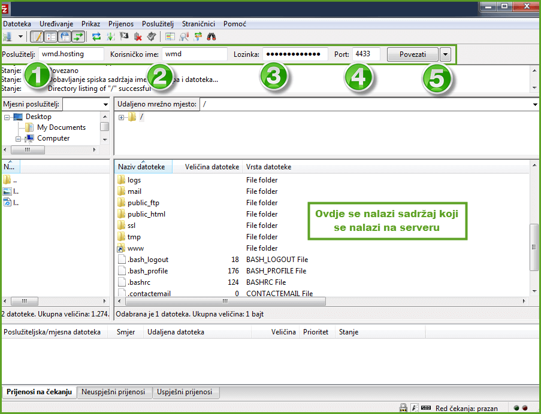Collapse the Computer tree node
Screen dimensions: 541x414
[18, 139]
